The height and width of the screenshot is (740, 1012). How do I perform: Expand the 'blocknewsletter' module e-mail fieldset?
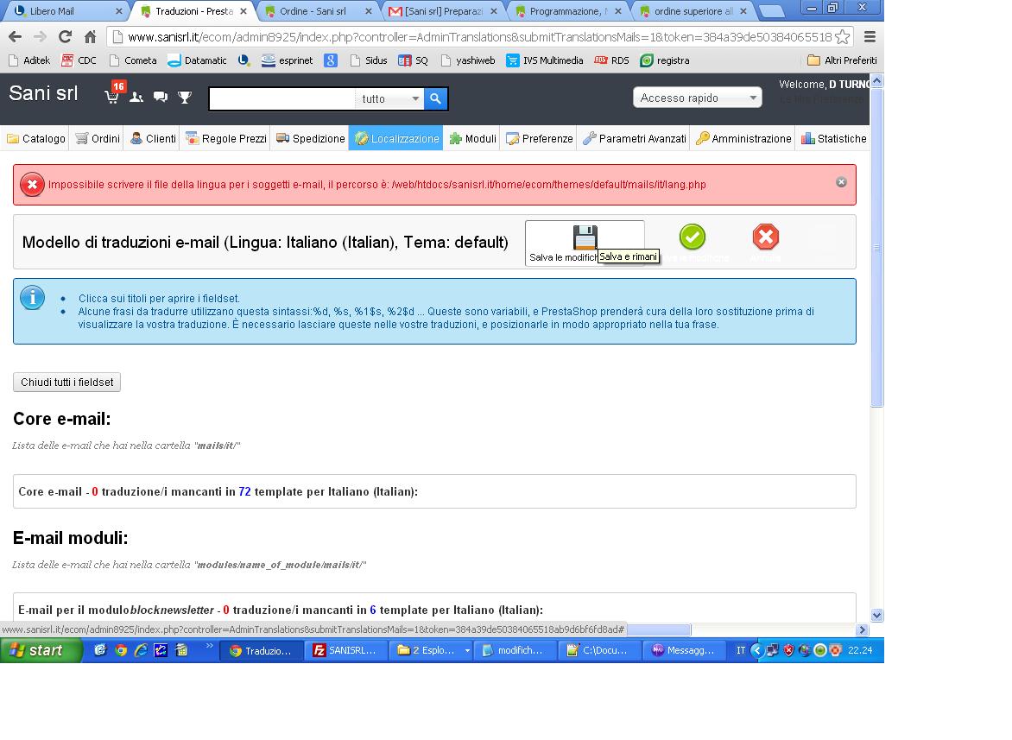(434, 609)
